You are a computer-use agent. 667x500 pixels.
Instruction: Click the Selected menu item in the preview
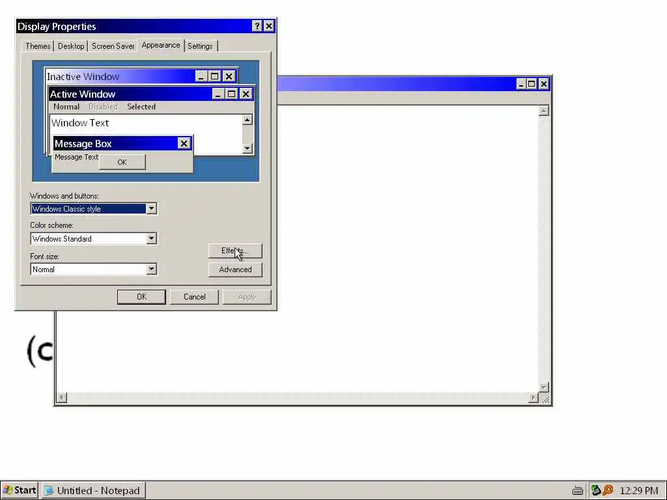pos(141,107)
